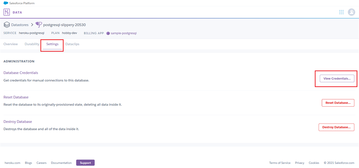Click the sample-postgresql hexagon app icon
359x168 pixels.
tap(108, 33)
